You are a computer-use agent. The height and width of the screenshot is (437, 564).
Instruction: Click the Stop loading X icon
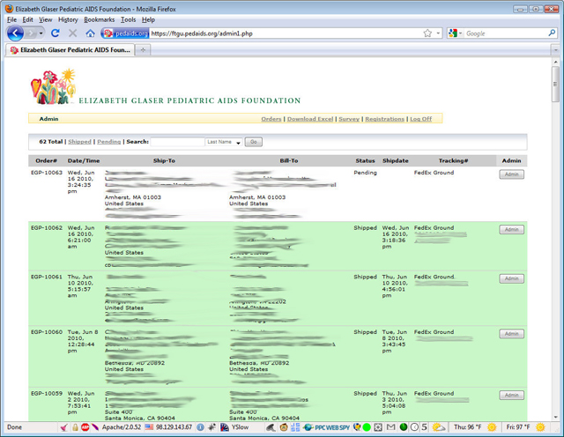click(x=72, y=33)
